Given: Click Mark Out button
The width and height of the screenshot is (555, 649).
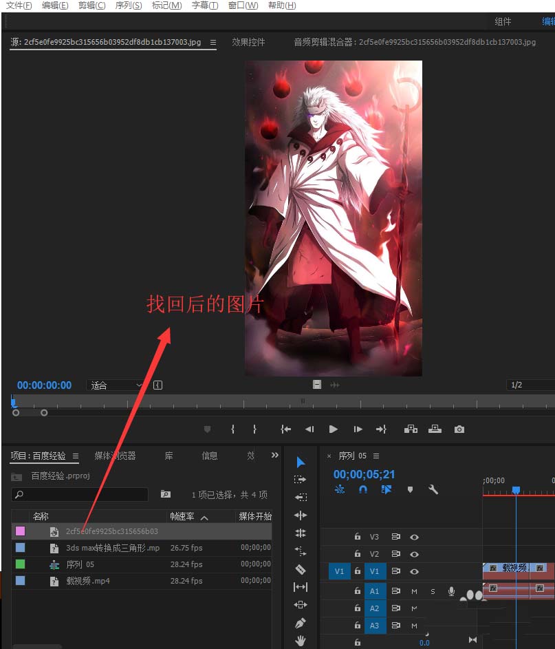Looking at the screenshot, I should tap(254, 429).
